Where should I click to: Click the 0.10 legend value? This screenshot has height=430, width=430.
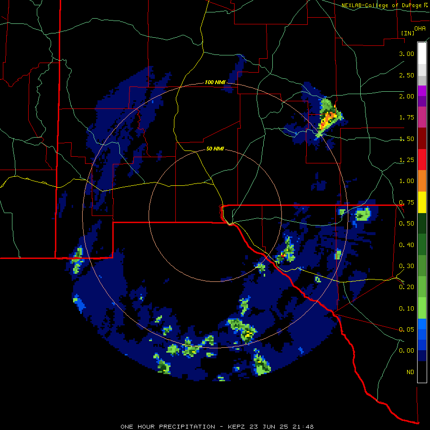tap(407, 309)
